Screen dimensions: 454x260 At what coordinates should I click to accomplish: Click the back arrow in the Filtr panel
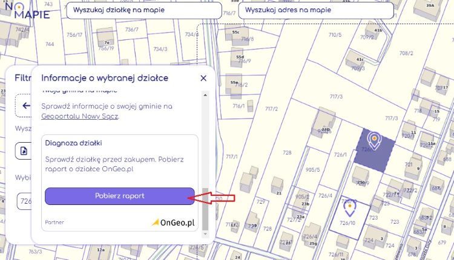tap(26, 106)
